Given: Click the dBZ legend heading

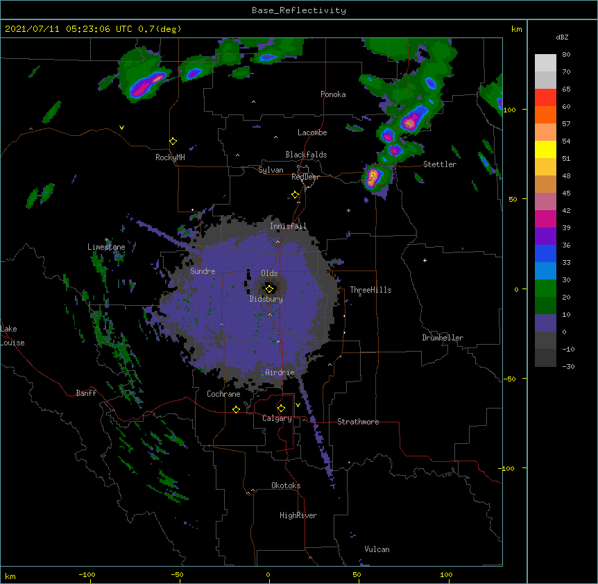Looking at the screenshot, I should (562, 37).
